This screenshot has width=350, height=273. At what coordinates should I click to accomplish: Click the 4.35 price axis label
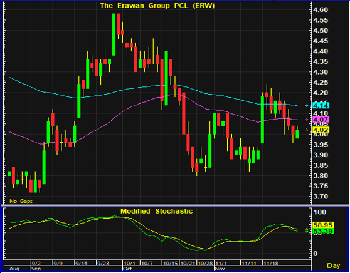click(321, 62)
